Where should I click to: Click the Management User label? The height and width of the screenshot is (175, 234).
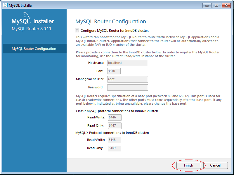pos(90,79)
